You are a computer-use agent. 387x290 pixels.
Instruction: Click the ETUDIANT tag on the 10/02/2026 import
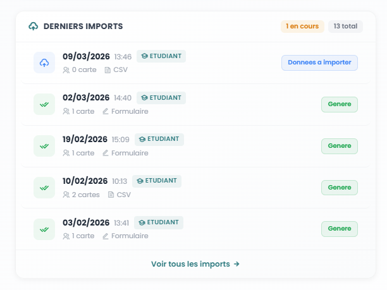click(x=156, y=181)
